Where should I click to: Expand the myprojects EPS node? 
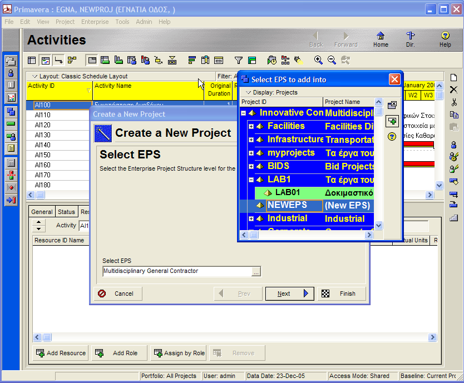(251, 153)
